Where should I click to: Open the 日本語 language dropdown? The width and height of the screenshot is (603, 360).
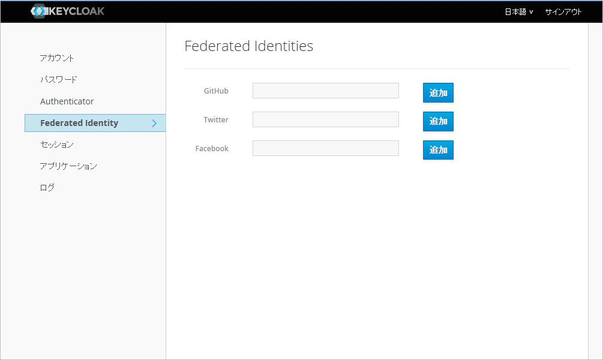click(519, 12)
